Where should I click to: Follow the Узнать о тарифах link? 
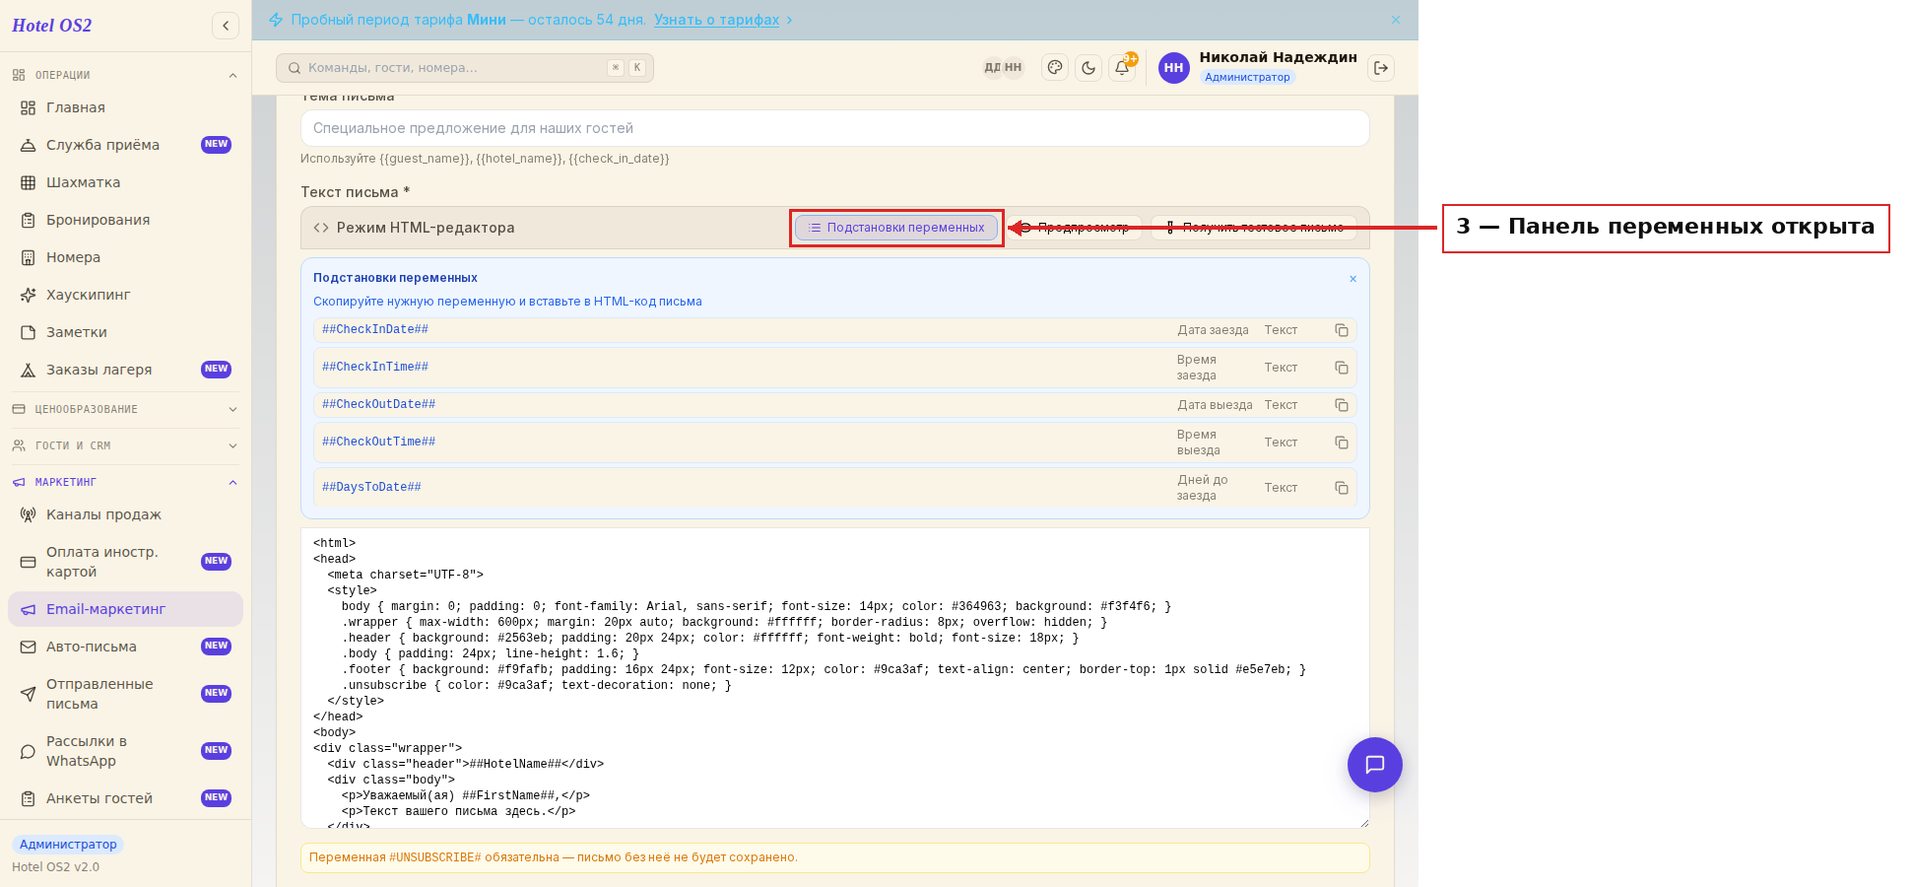(716, 20)
